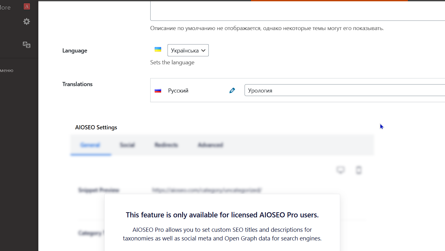Screen dimensions: 445x251
Task: Click the AIOSEO Settings panel heading
Action: (x=96, y=127)
